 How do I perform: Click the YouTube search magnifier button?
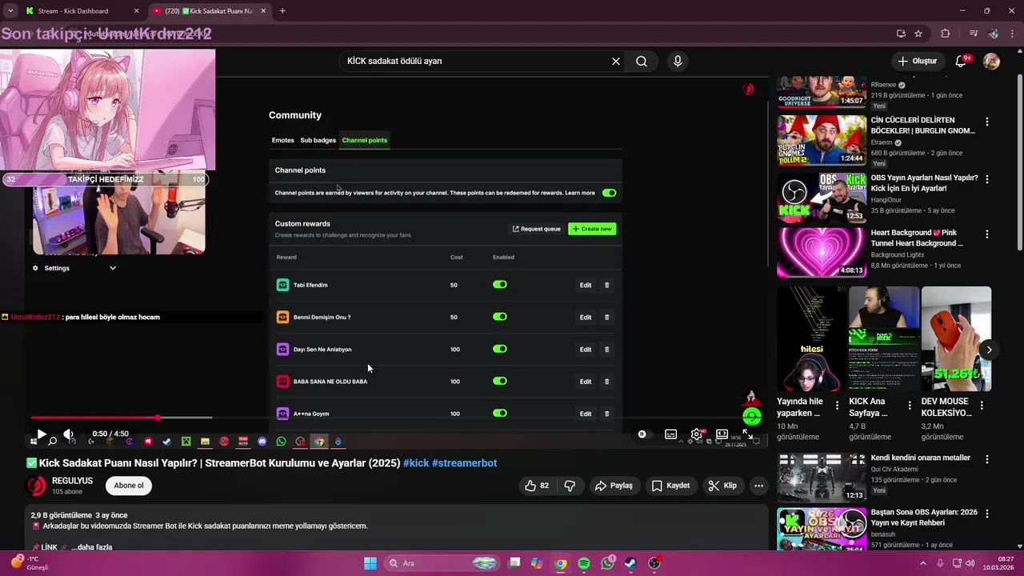pyautogui.click(x=642, y=61)
